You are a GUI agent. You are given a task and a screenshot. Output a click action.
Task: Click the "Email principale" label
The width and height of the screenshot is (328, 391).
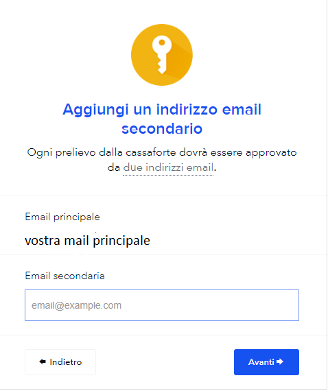pos(62,217)
